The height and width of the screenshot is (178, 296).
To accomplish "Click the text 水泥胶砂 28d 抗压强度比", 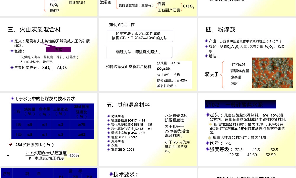I will tap(176, 118).
